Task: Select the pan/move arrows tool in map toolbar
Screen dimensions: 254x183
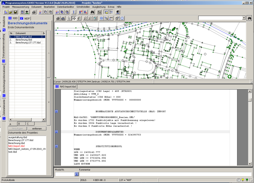Action: 74,18
